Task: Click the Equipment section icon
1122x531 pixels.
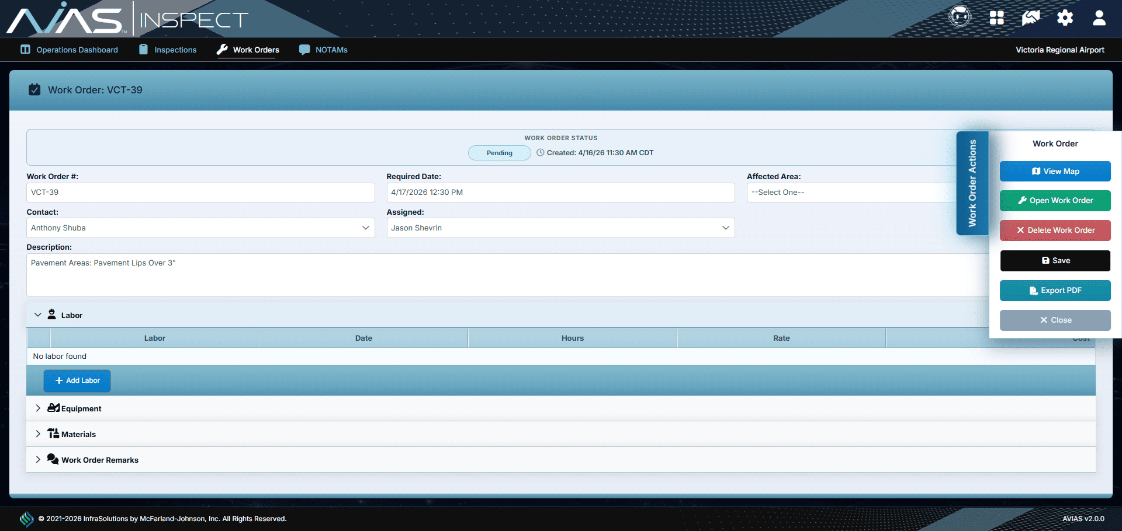Action: click(x=54, y=408)
